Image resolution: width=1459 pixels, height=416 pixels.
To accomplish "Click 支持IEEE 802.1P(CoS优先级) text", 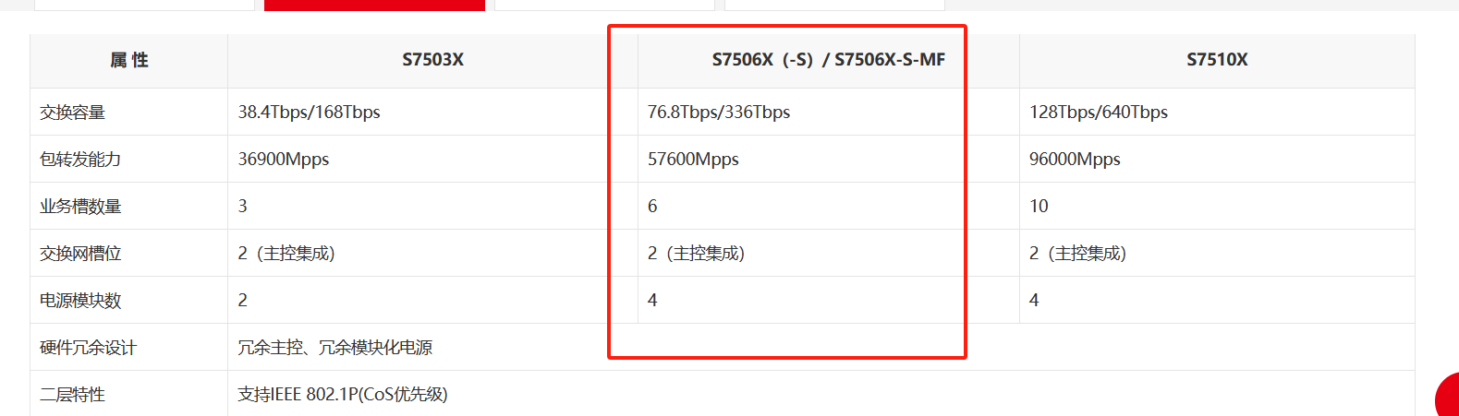I will tap(342, 395).
